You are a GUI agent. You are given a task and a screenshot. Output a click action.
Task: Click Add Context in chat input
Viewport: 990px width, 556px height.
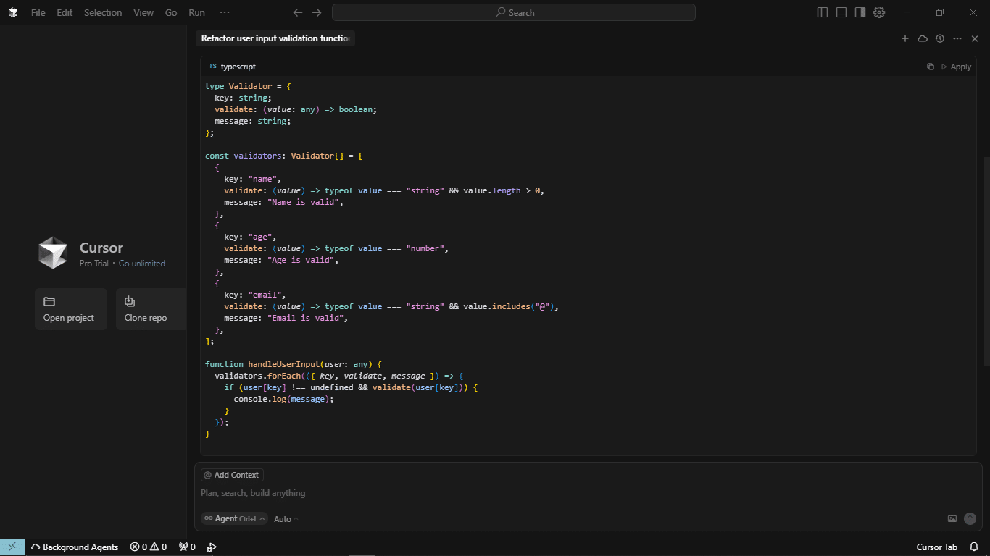(x=232, y=475)
